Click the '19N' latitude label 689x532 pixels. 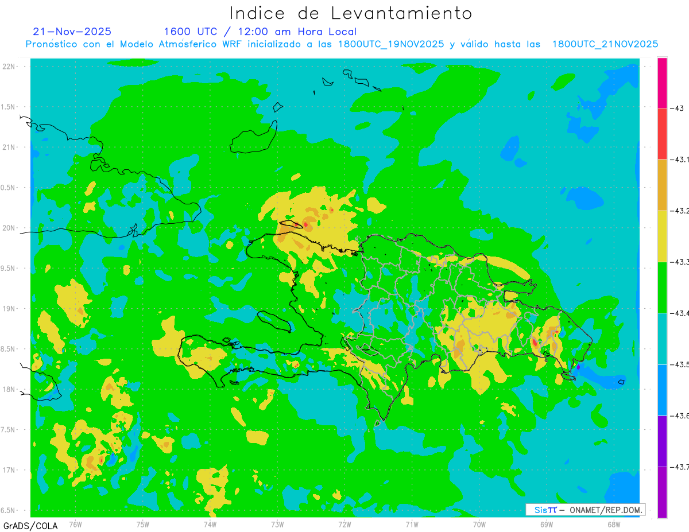pyautogui.click(x=9, y=309)
